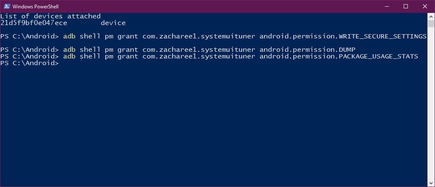Minimize the PowerShell window
The image size is (435, 187).
[x=387, y=6]
